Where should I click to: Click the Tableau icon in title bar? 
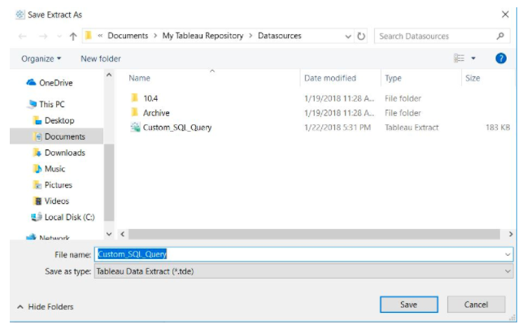point(20,15)
